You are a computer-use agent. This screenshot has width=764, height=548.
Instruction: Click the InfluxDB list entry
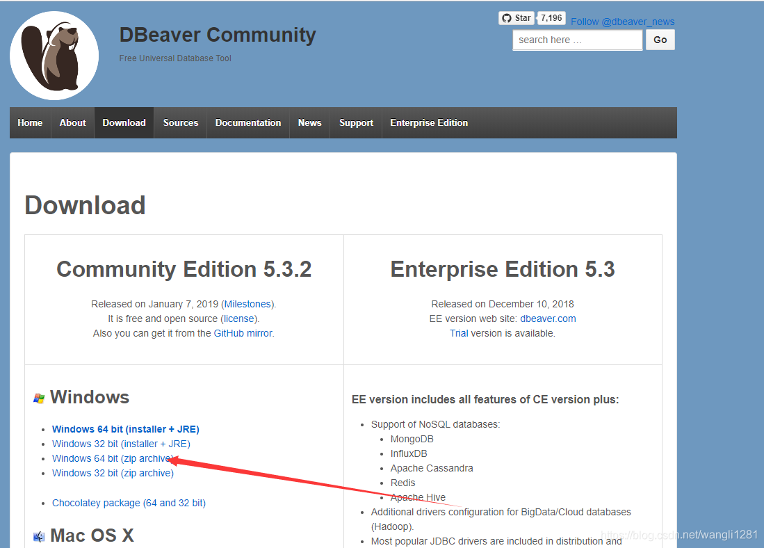[x=409, y=454]
